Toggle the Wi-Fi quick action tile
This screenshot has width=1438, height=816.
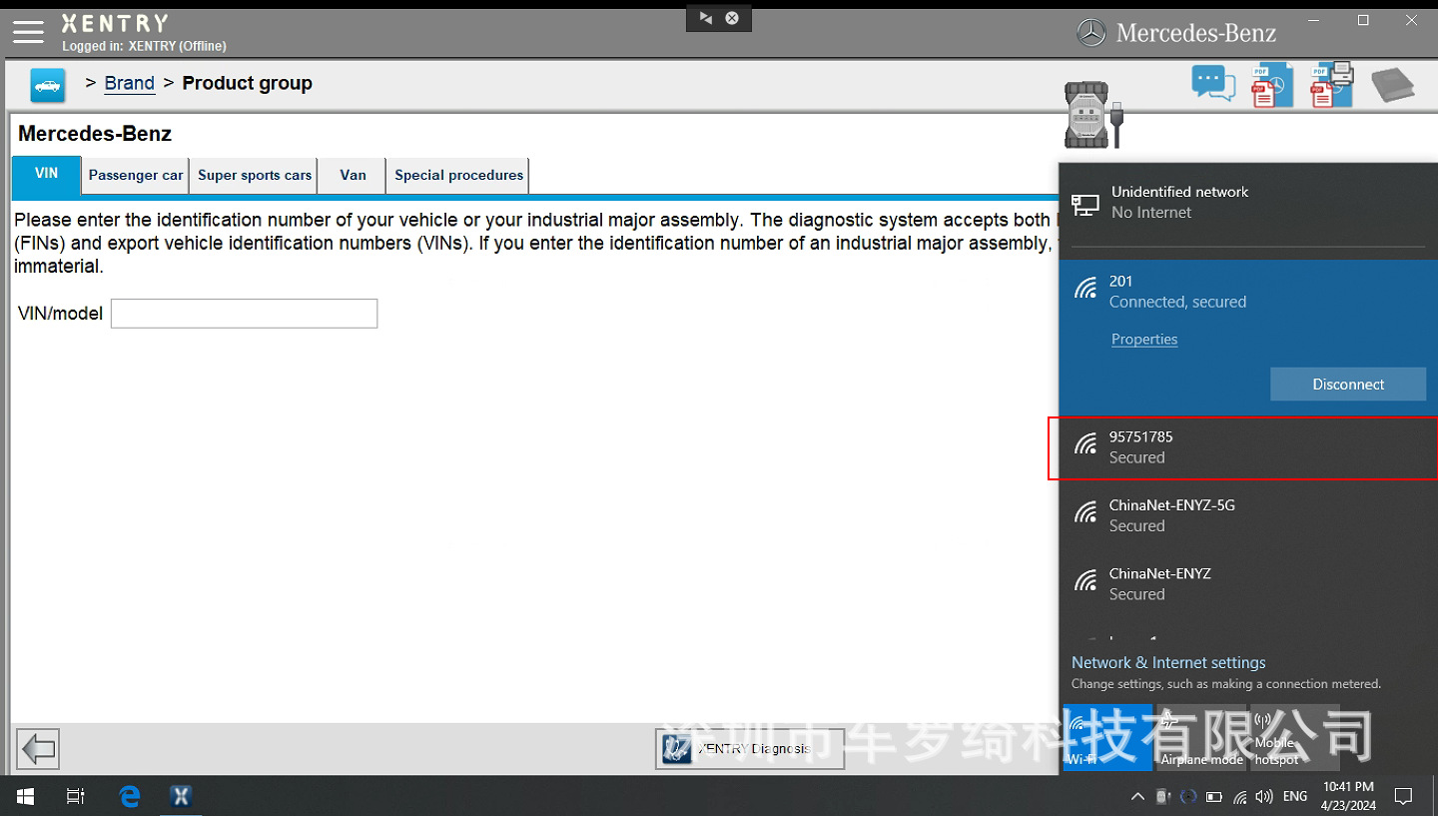point(1107,737)
